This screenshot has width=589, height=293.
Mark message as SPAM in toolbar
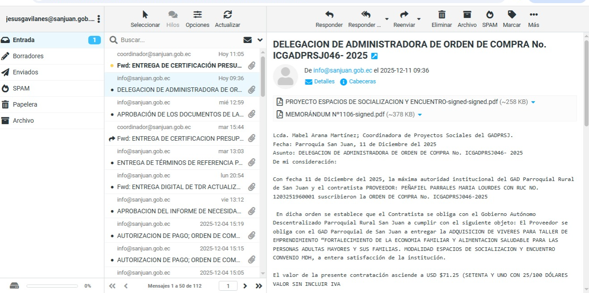490,15
